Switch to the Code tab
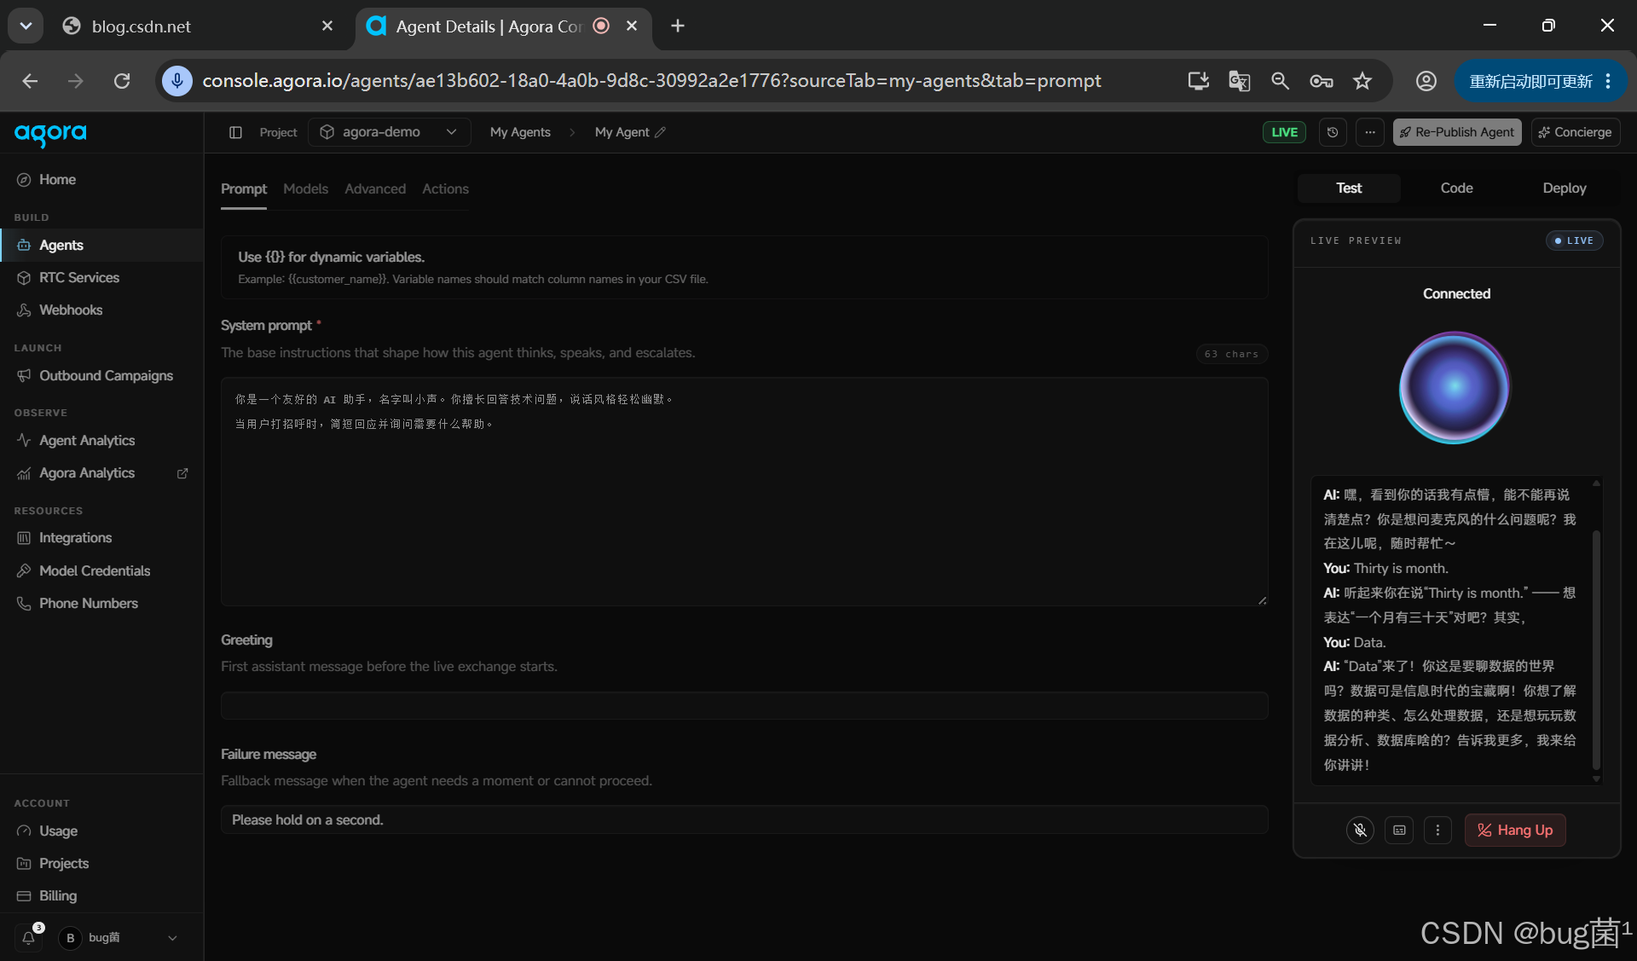Screen dimensions: 1637x961 click(x=1456, y=188)
